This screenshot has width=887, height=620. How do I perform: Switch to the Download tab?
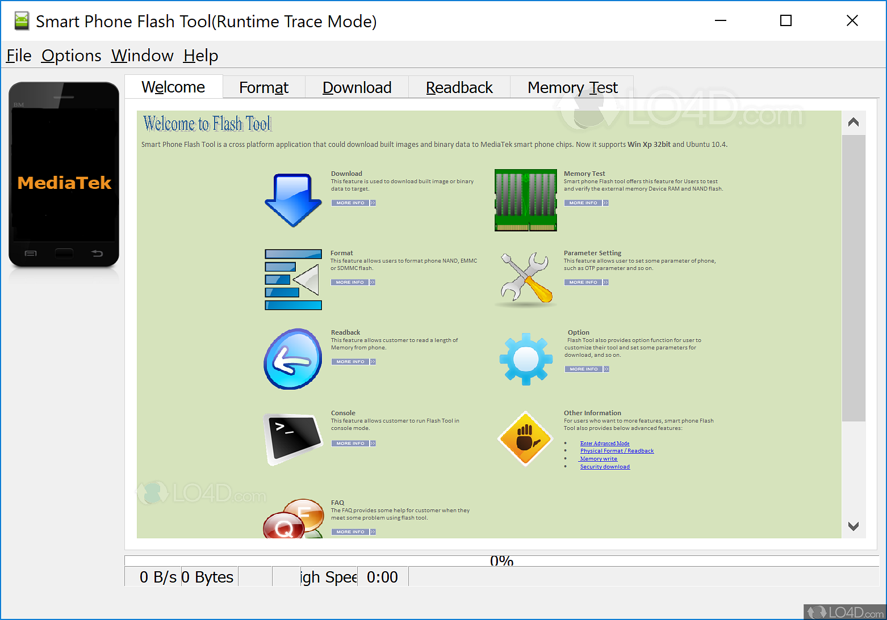[x=357, y=87]
